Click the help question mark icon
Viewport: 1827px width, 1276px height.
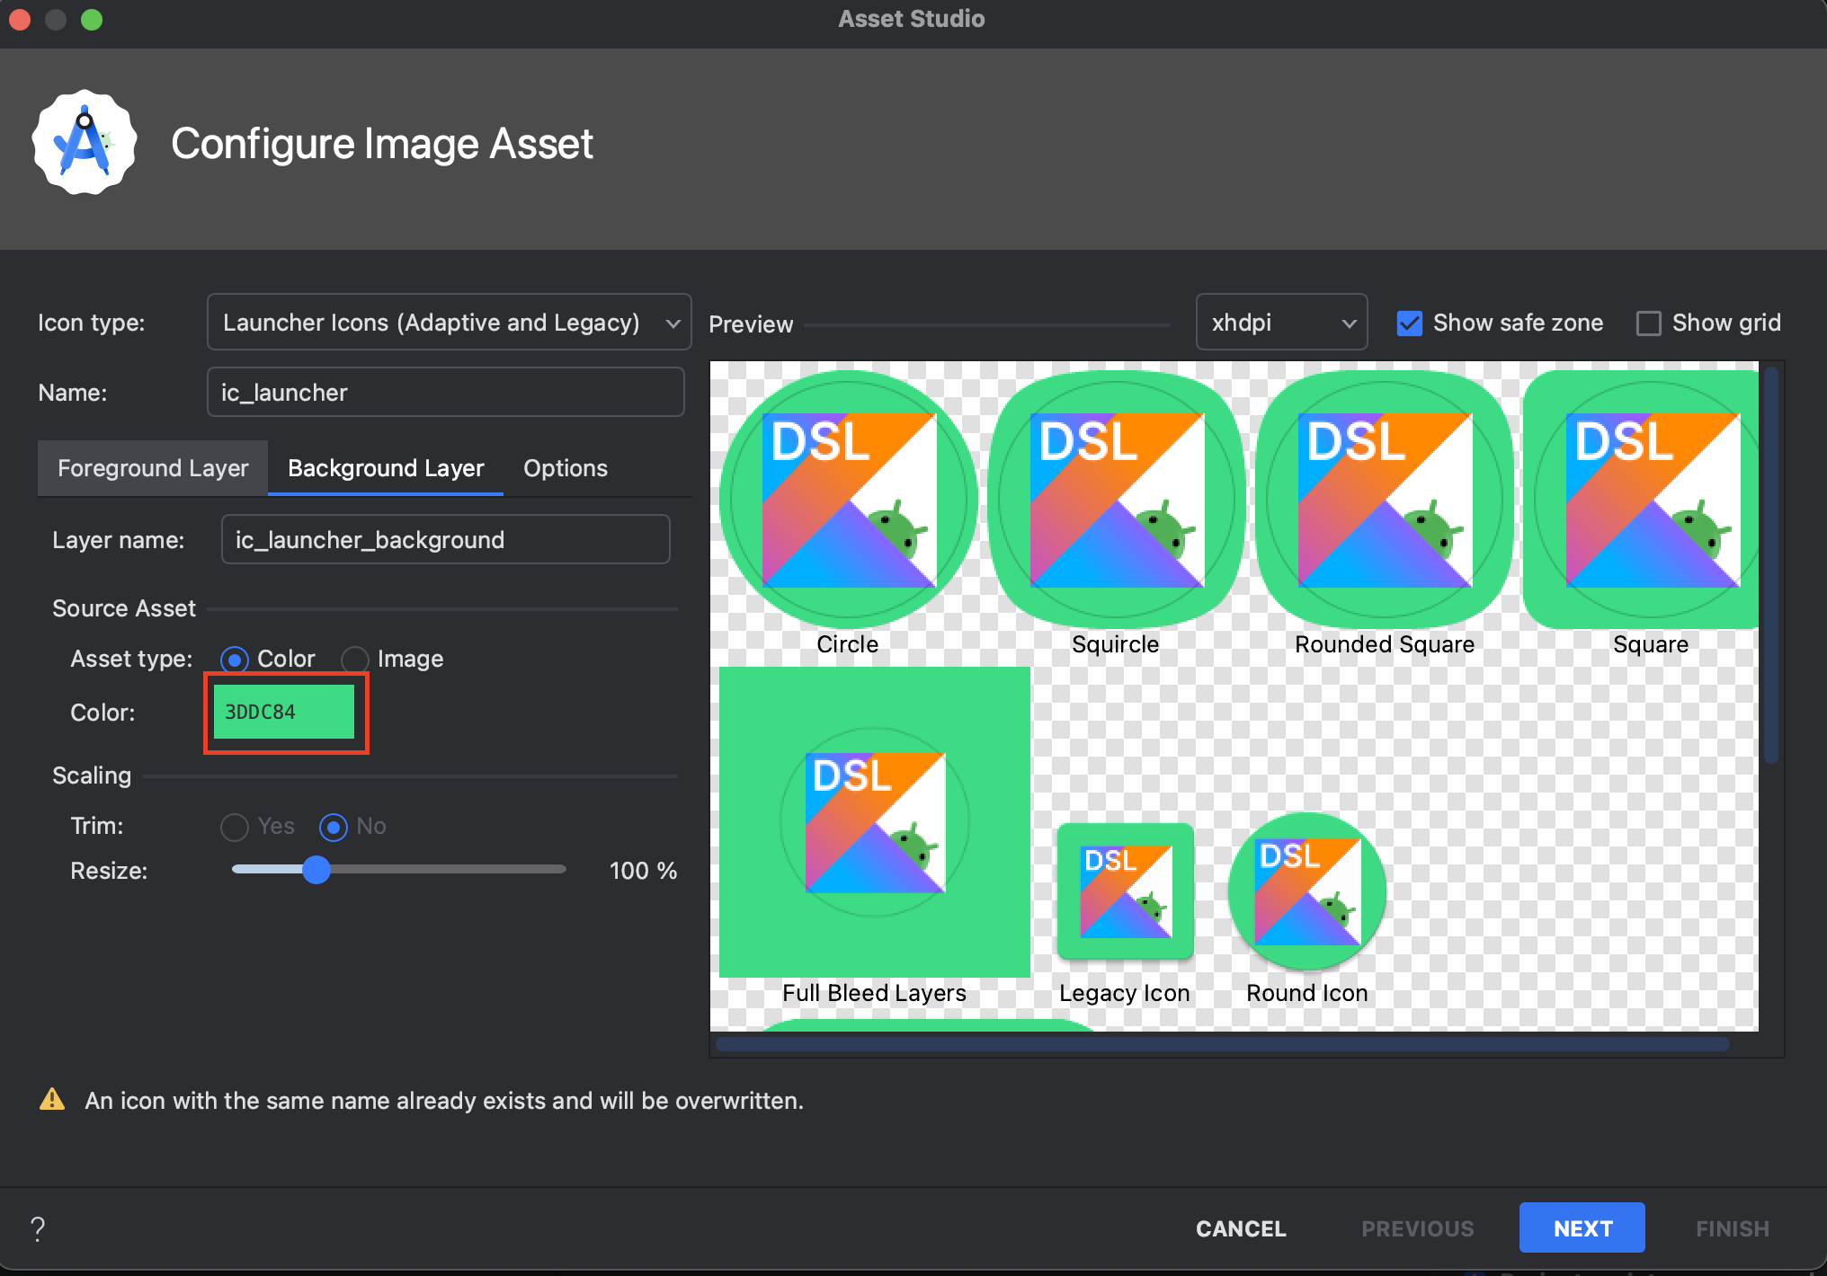37,1227
